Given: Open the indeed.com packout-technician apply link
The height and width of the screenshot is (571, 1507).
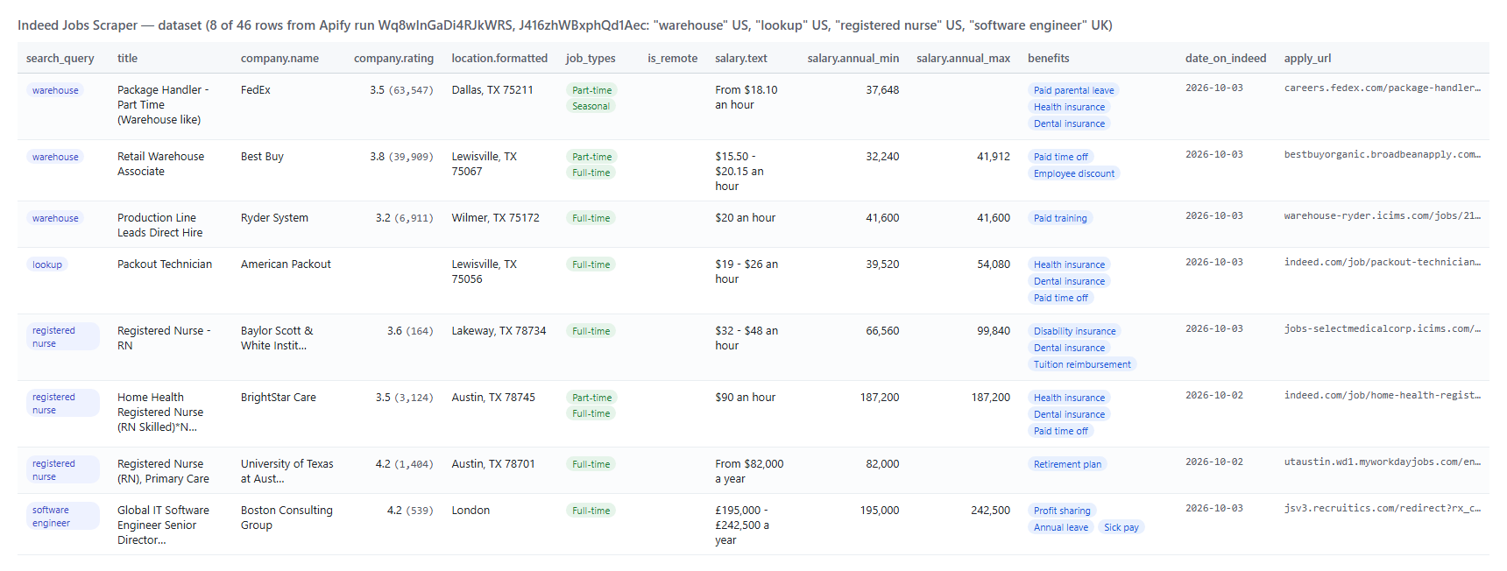Looking at the screenshot, I should pos(1383,263).
